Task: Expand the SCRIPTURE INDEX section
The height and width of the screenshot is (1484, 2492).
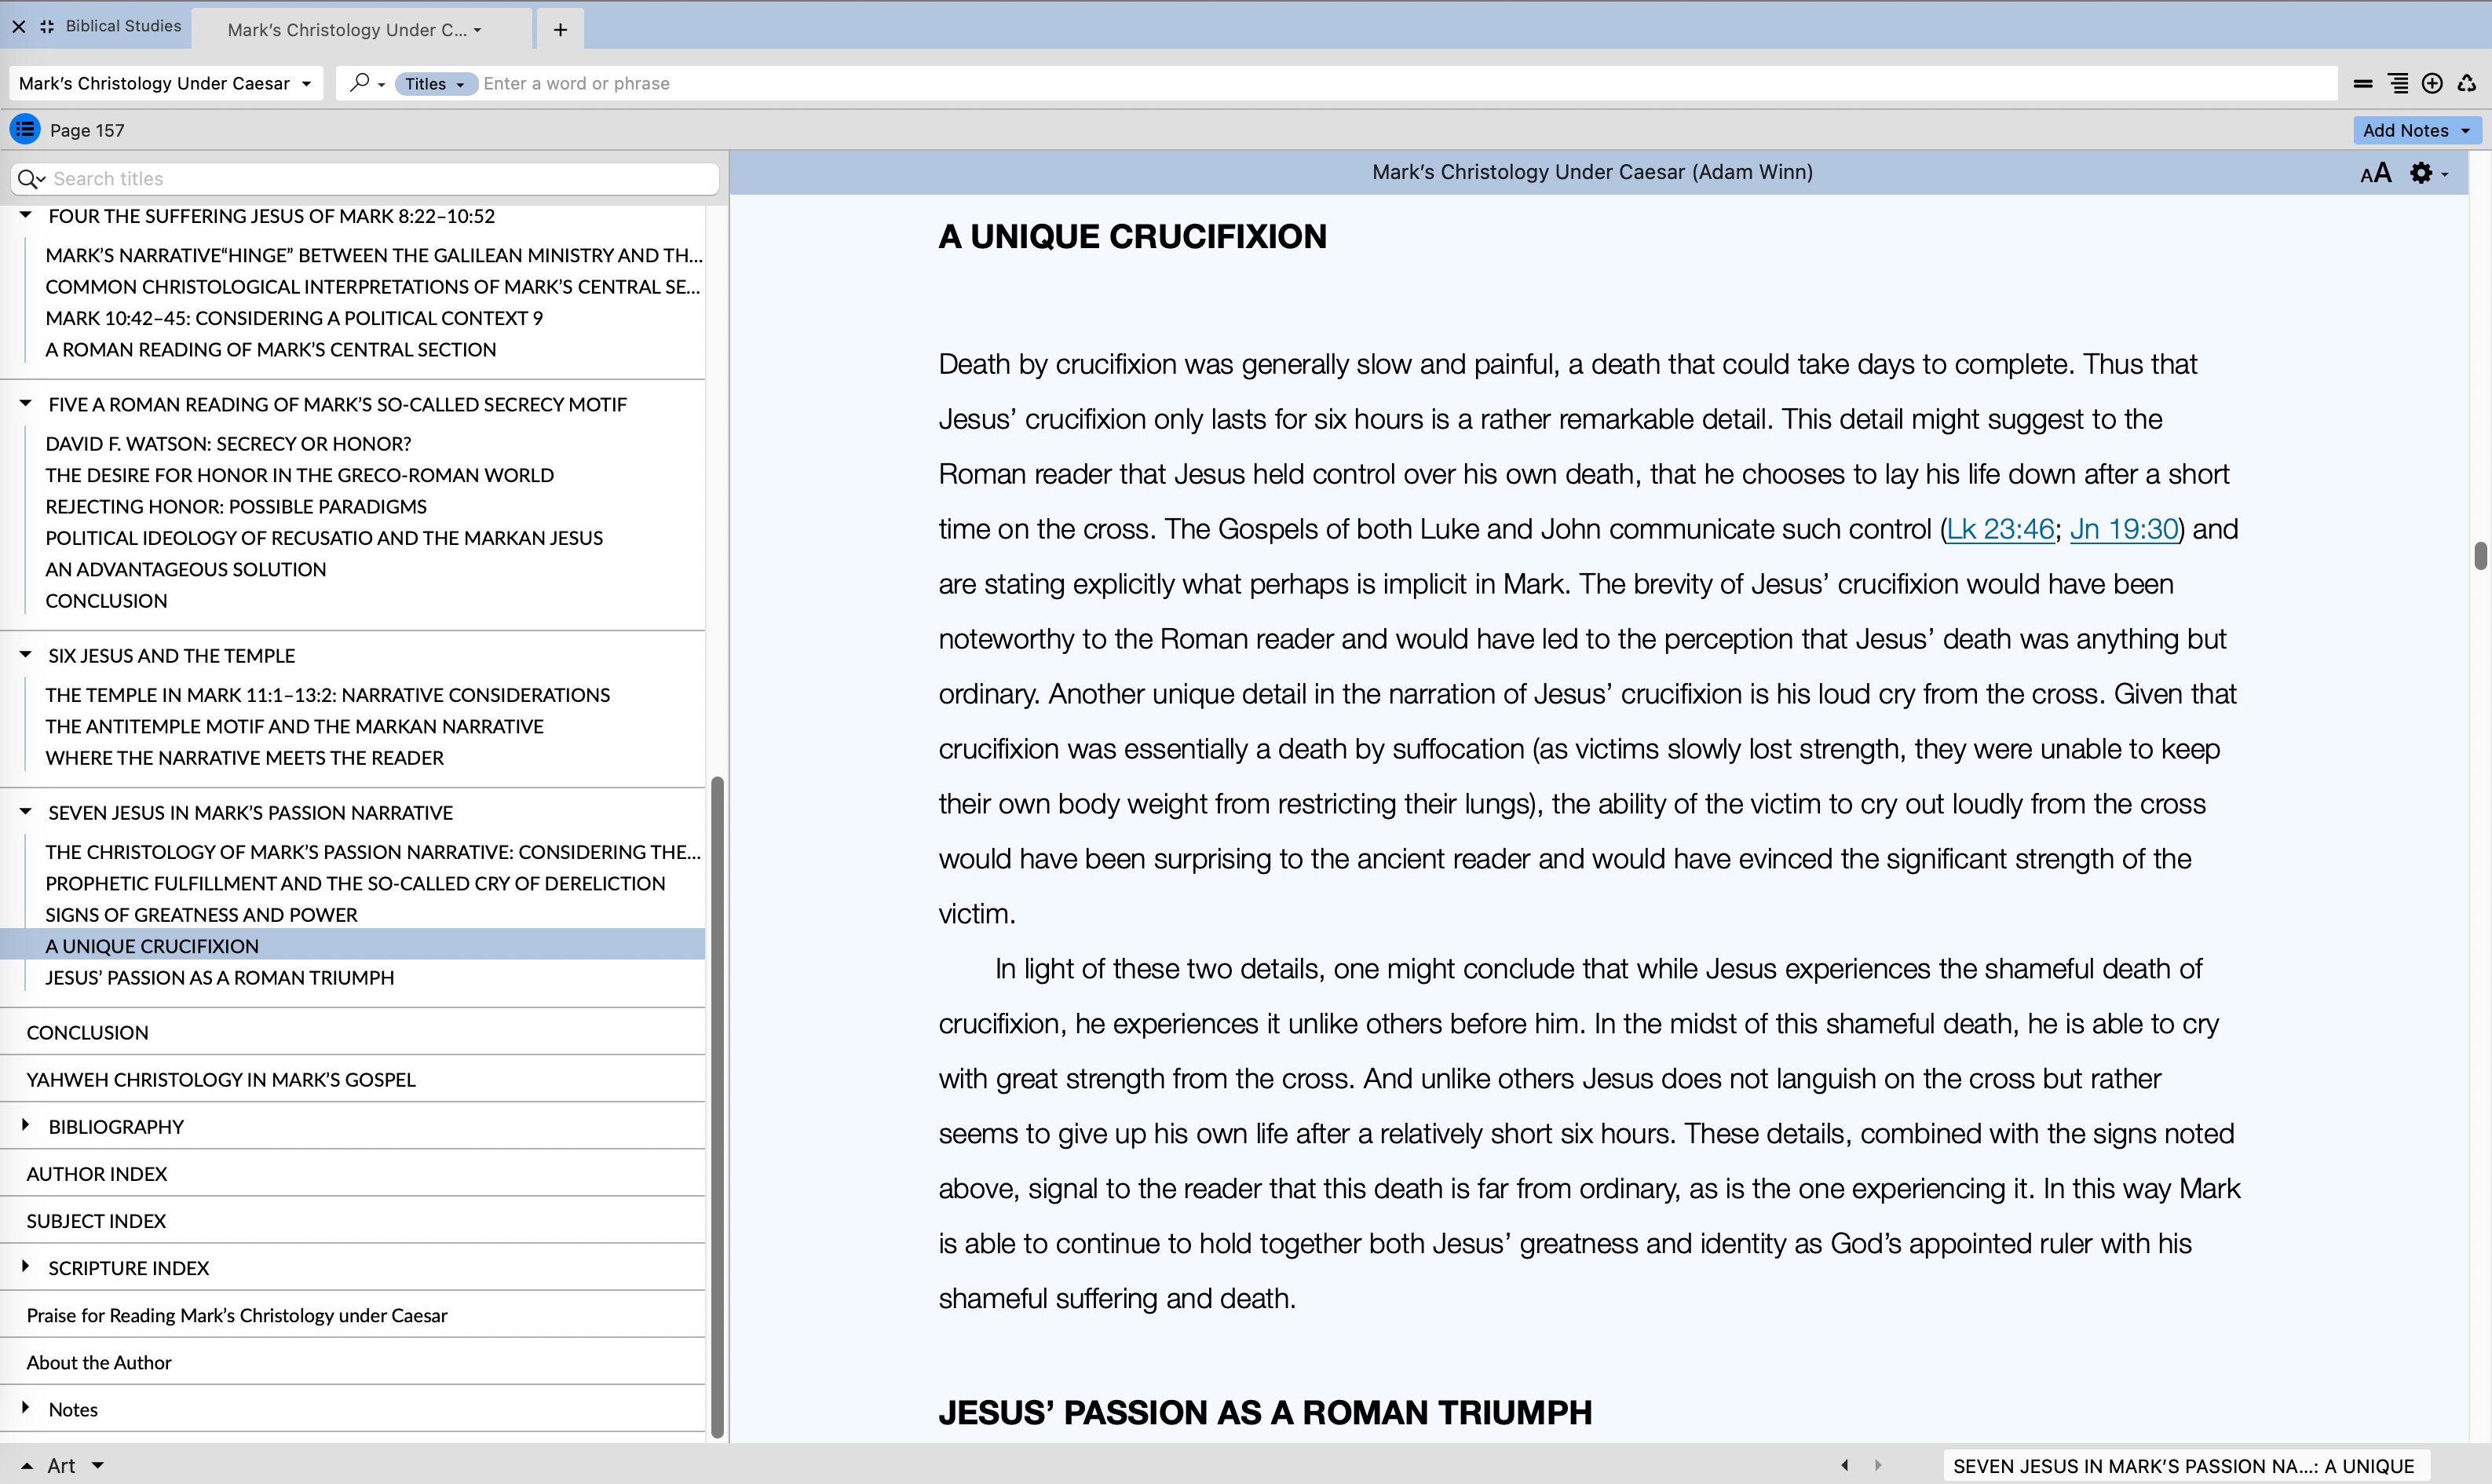Action: click(26, 1267)
